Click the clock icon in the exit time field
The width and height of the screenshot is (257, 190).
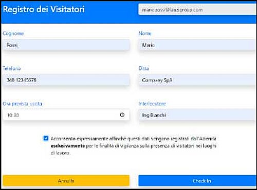(122, 115)
